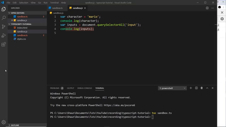Close sandbox.js in Open Editors list
Viewport: 226px width, 127px height.
point(12,20)
